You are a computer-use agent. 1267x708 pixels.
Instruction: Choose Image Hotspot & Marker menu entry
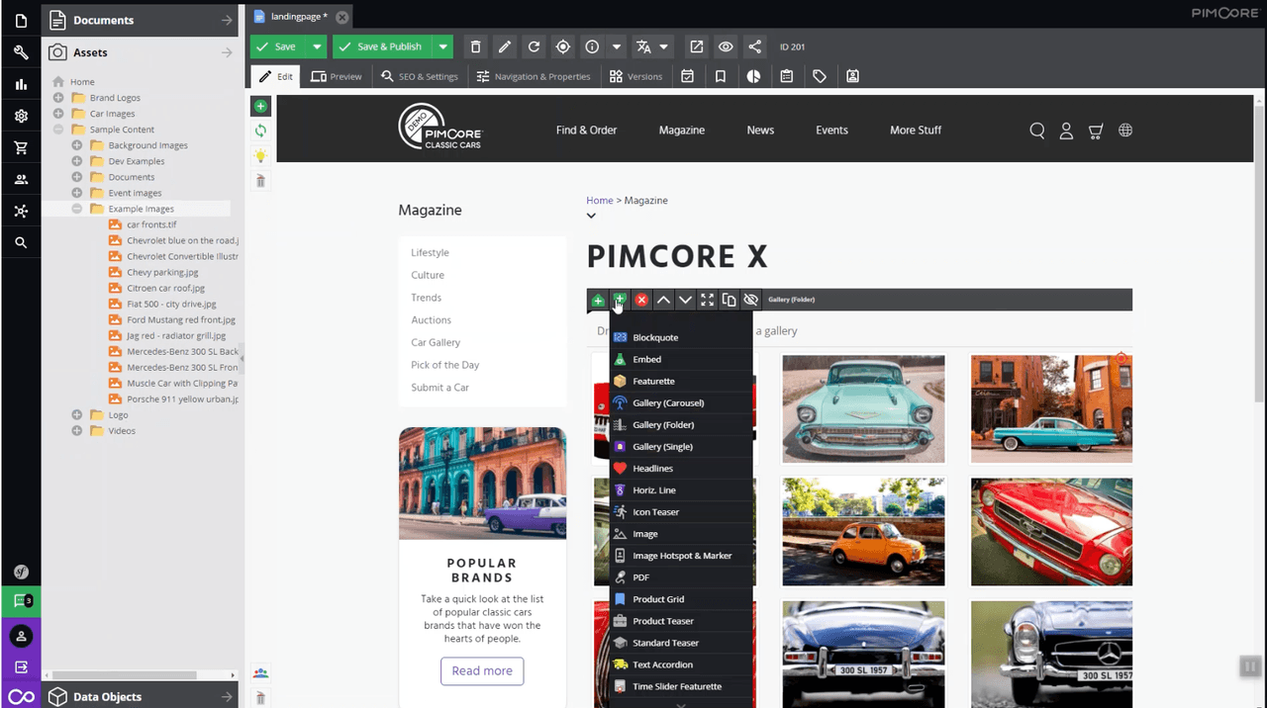681,555
